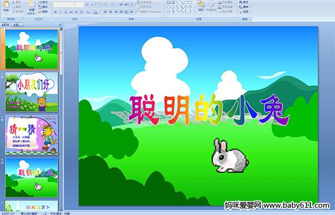
Task: Open the 猜一猜 slide thumbnail
Action: point(32,135)
